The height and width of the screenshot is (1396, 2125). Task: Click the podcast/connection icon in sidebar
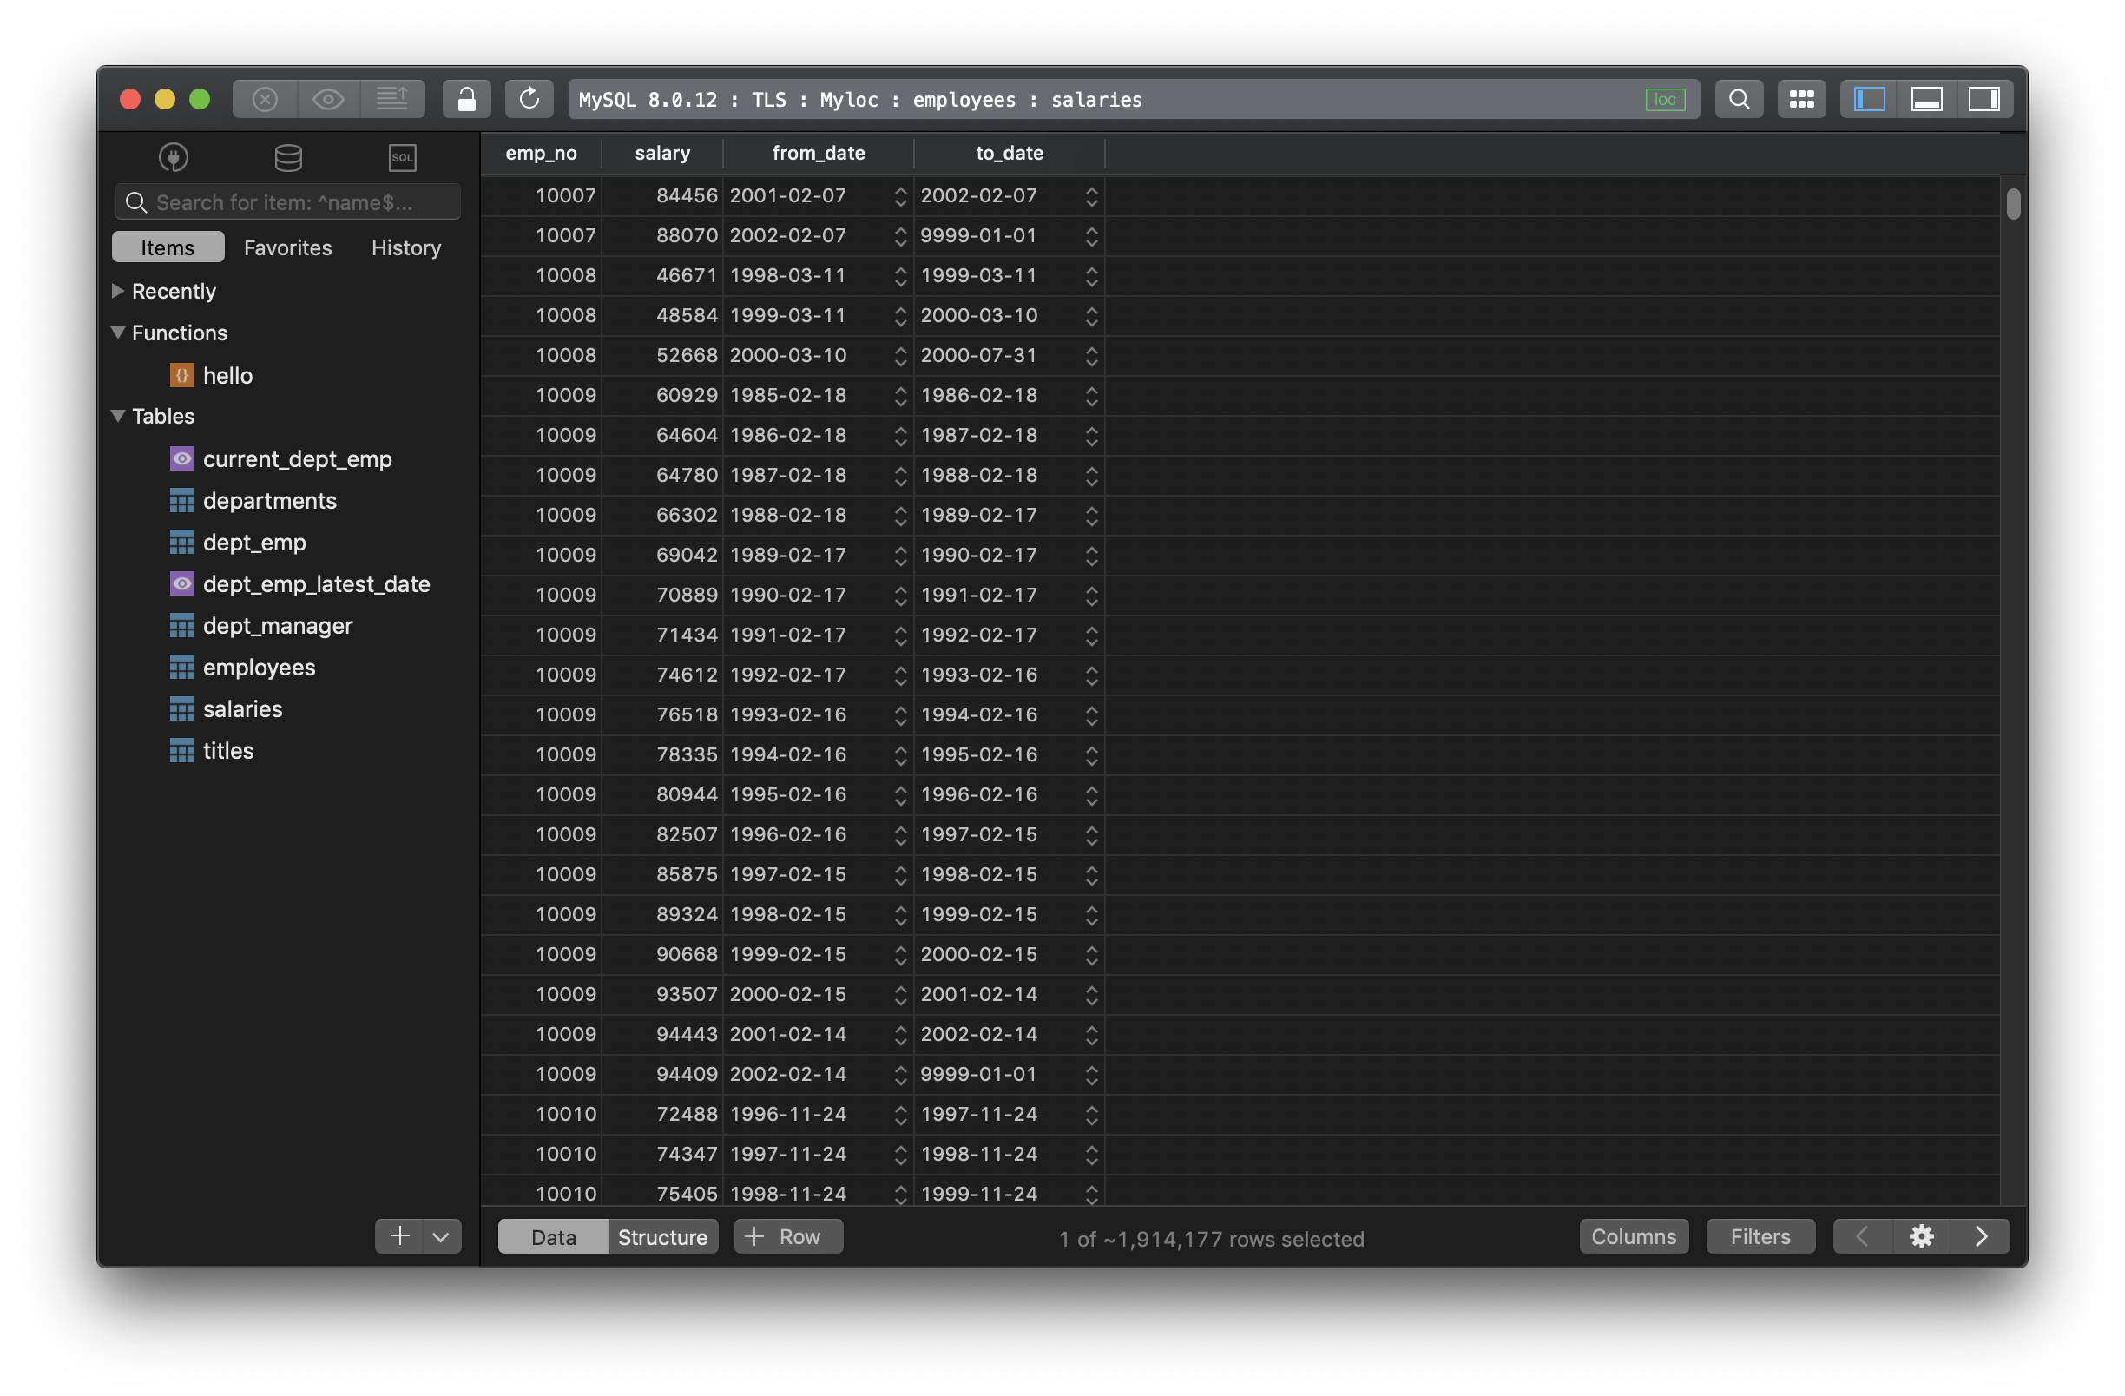171,153
